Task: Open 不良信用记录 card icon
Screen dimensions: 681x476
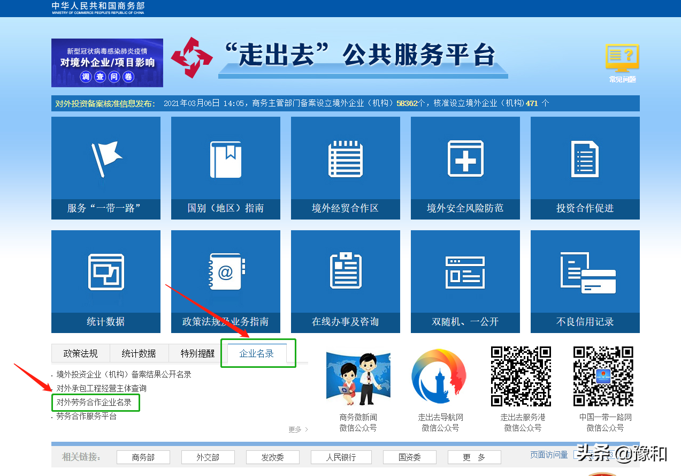Action: 585,271
